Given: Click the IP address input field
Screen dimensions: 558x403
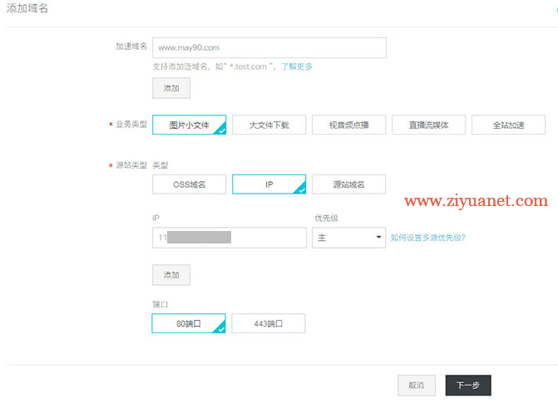Looking at the screenshot, I should [230, 238].
